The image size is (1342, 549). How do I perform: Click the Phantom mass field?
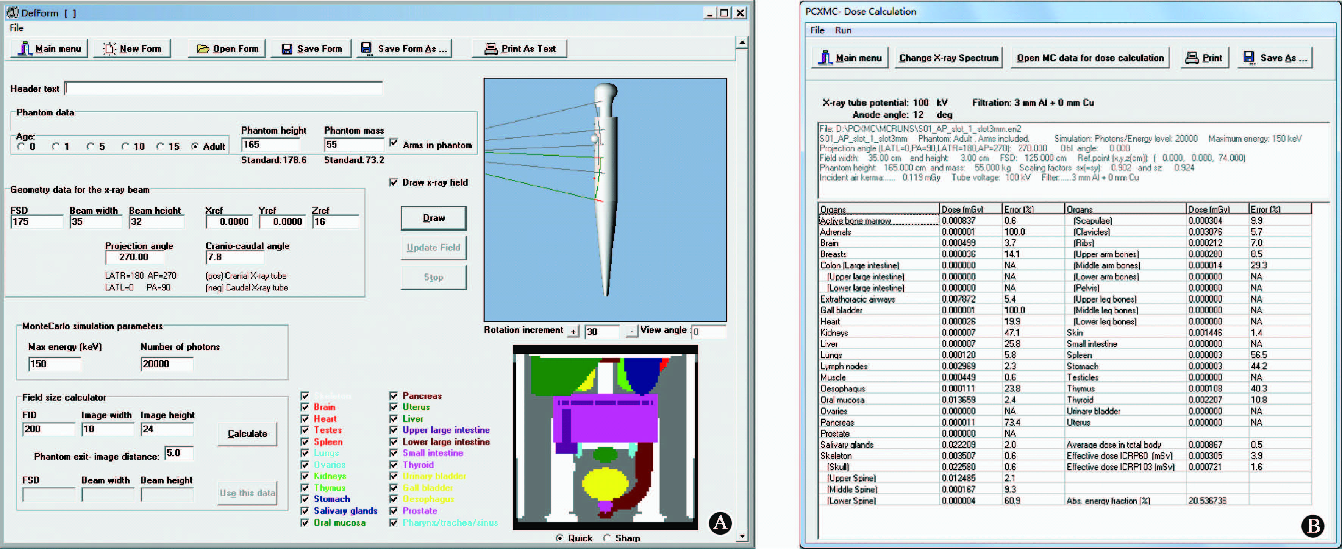(x=353, y=145)
